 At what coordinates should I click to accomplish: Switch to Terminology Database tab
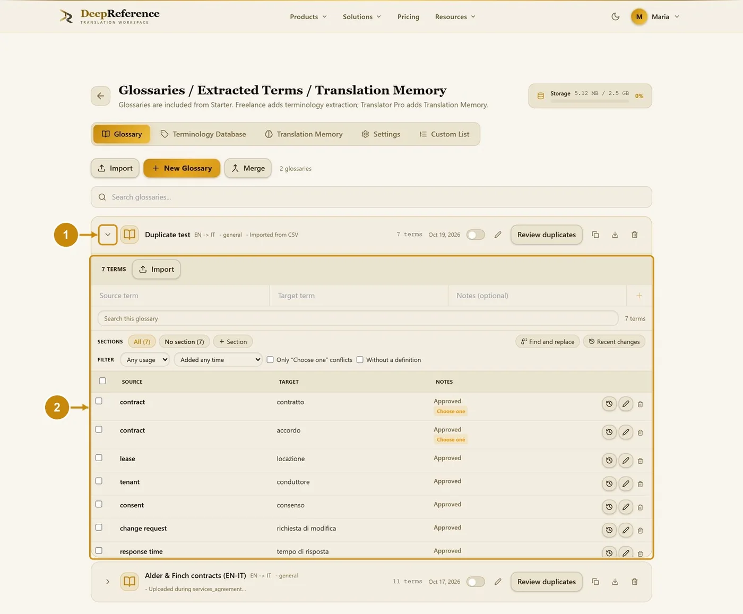click(203, 134)
